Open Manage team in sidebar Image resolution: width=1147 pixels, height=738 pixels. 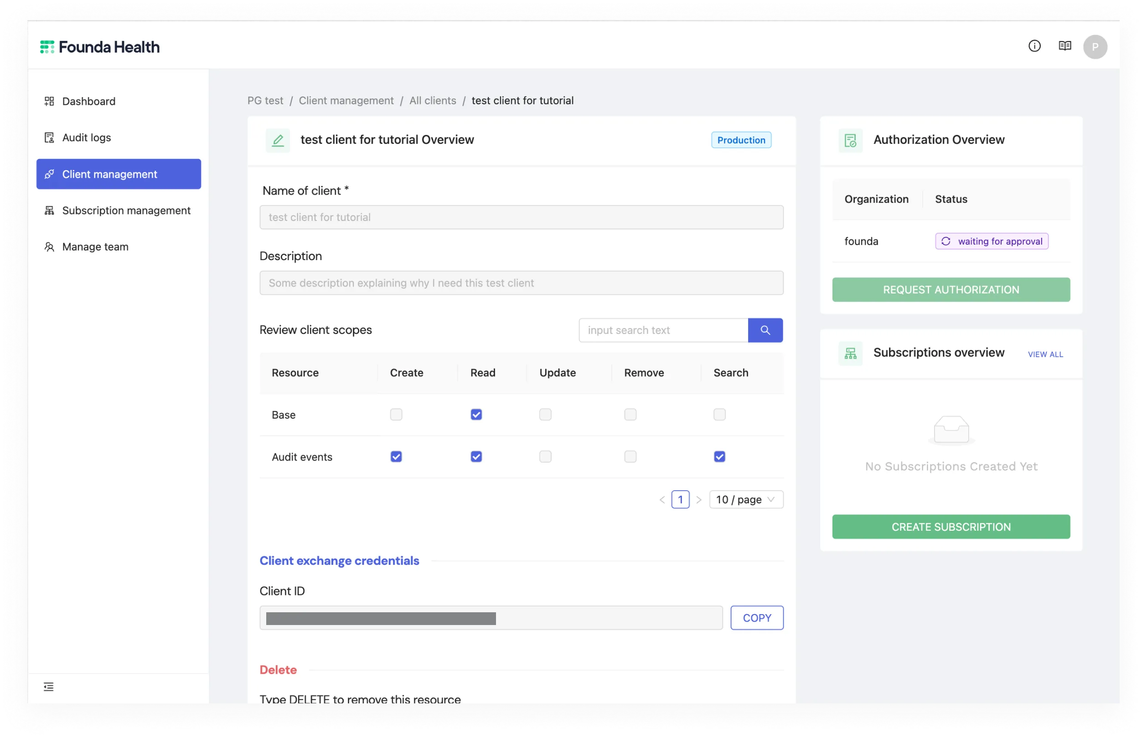coord(119,247)
